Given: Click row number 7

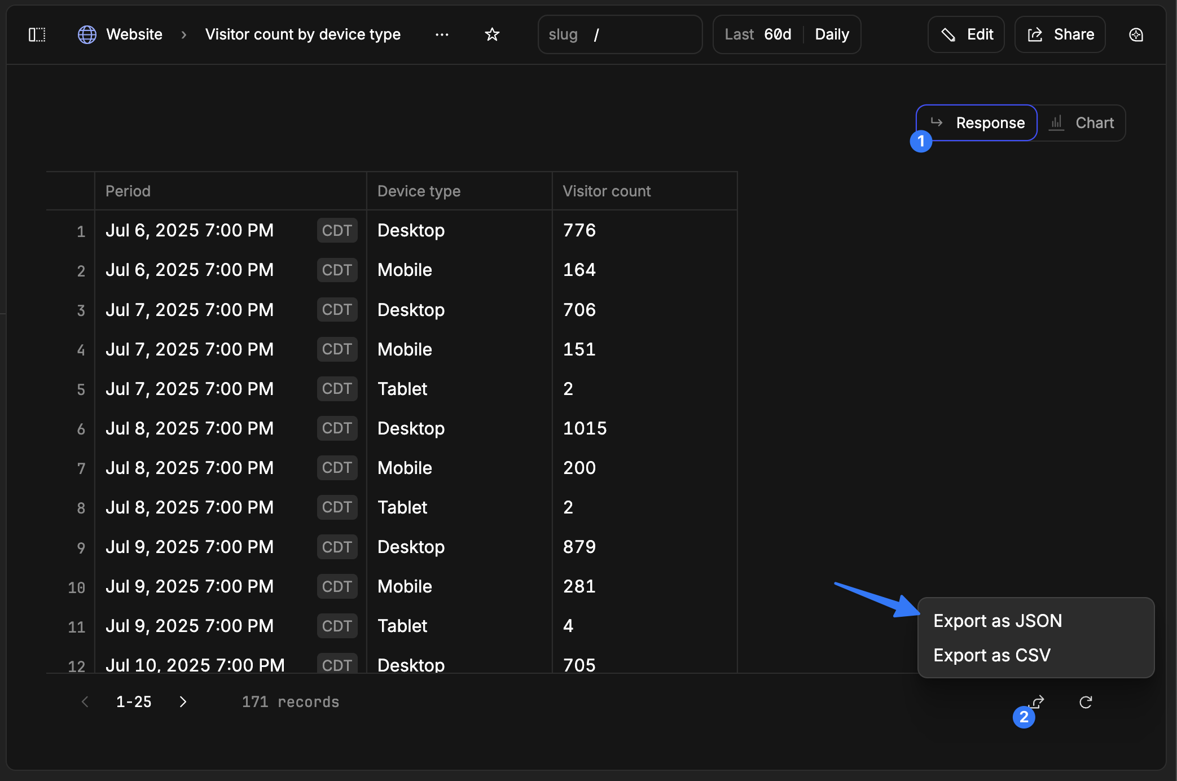Looking at the screenshot, I should pos(81,468).
